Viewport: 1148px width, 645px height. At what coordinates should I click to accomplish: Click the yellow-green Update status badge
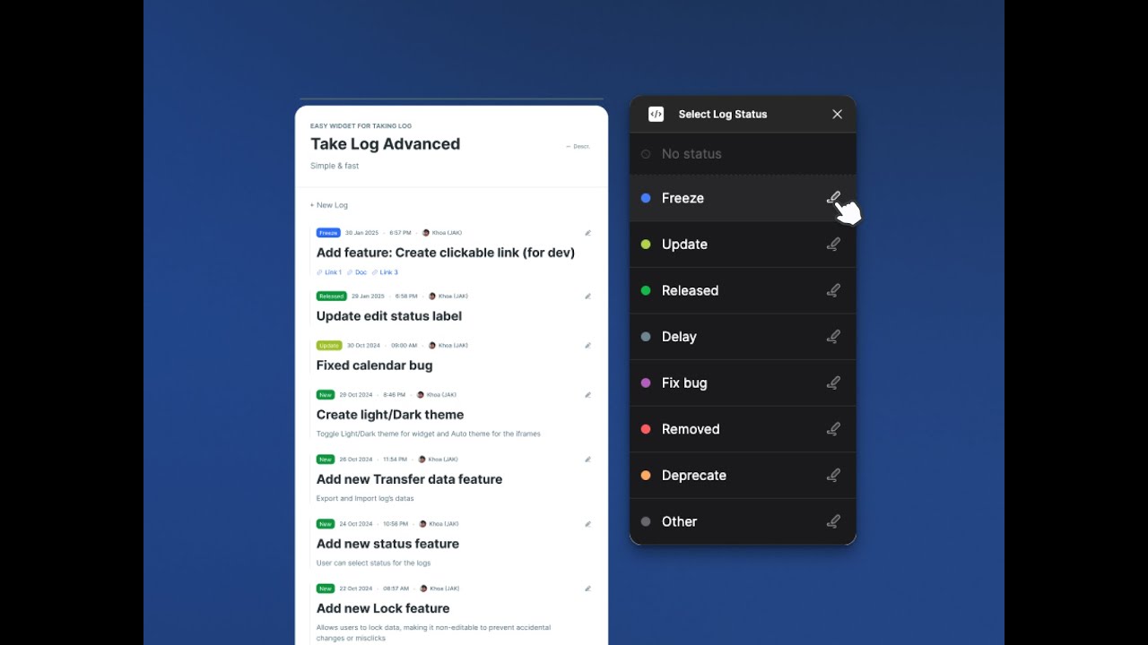(329, 346)
